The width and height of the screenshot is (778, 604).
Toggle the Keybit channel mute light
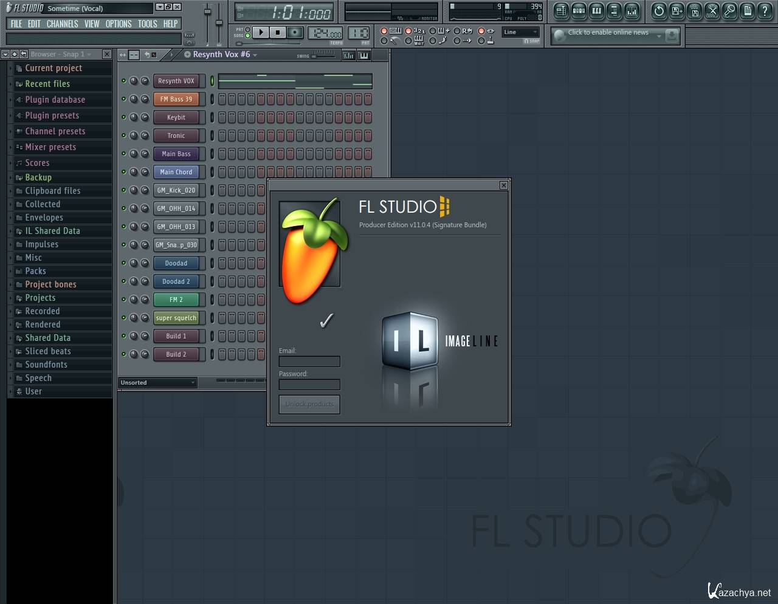[123, 117]
